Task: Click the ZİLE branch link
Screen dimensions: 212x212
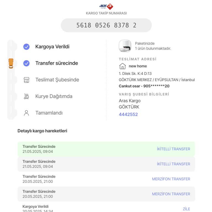Action: [186, 209]
